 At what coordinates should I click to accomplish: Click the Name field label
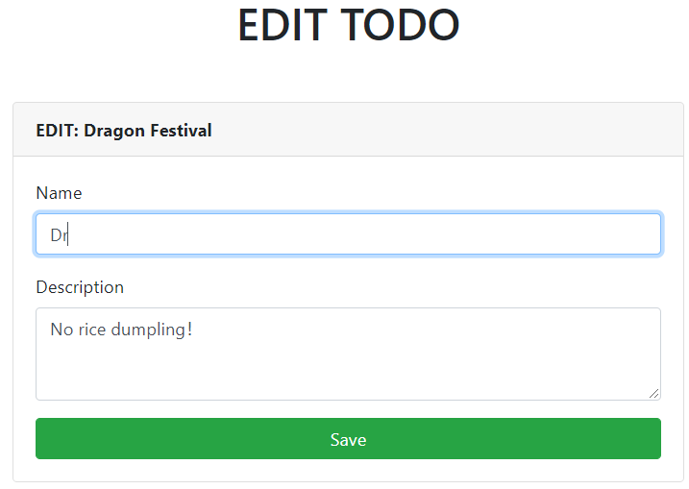[x=59, y=193]
